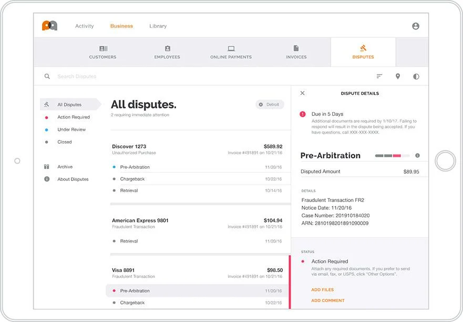Remove the Detroit location filter chip
The height and width of the screenshot is (322, 463).
pos(261,105)
